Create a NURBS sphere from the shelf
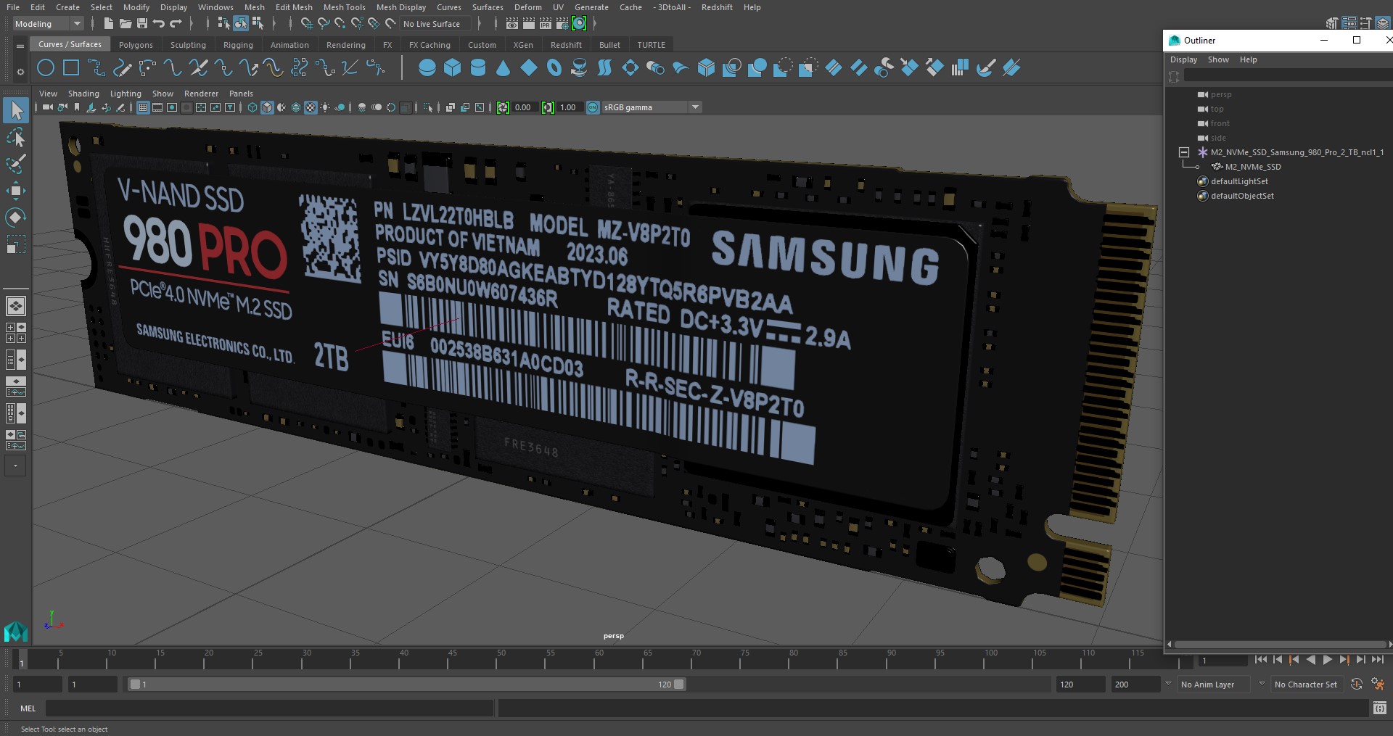 click(x=427, y=68)
